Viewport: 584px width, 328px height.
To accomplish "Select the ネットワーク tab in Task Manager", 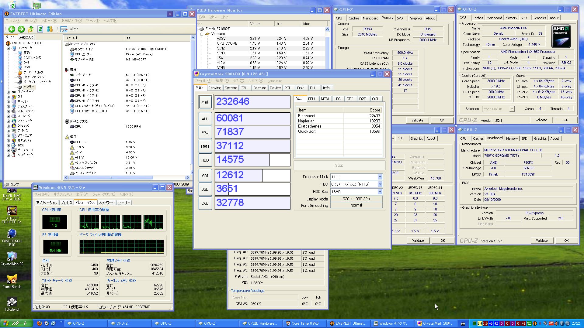I will click(x=106, y=203).
